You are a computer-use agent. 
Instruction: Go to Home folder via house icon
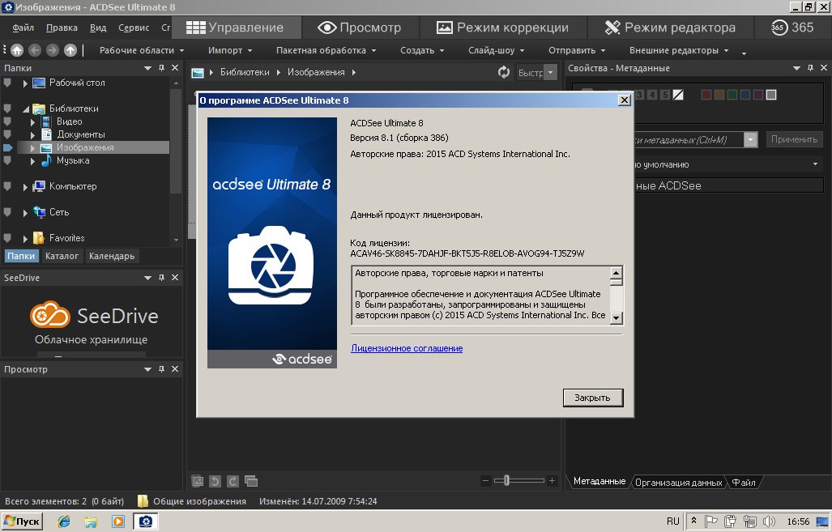tap(17, 50)
